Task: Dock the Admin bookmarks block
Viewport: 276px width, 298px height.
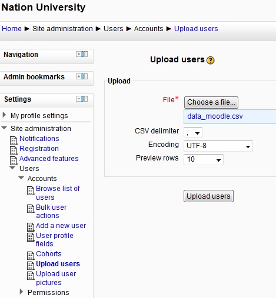Action: point(85,76)
